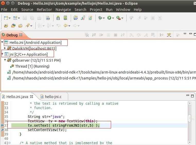196x145 pixels.
Task: Open the Debug launch dropdown arrow
Action: 104,18
